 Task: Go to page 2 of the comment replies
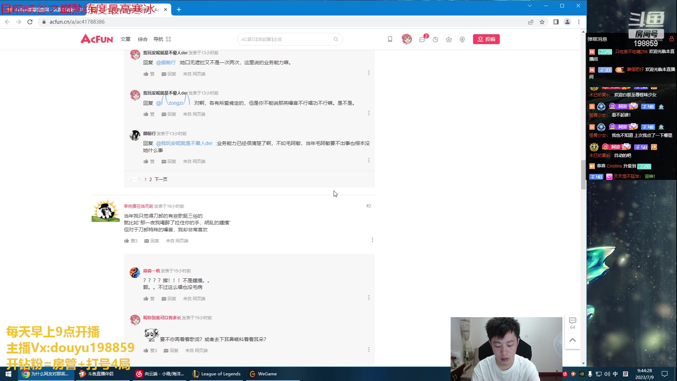(x=151, y=179)
